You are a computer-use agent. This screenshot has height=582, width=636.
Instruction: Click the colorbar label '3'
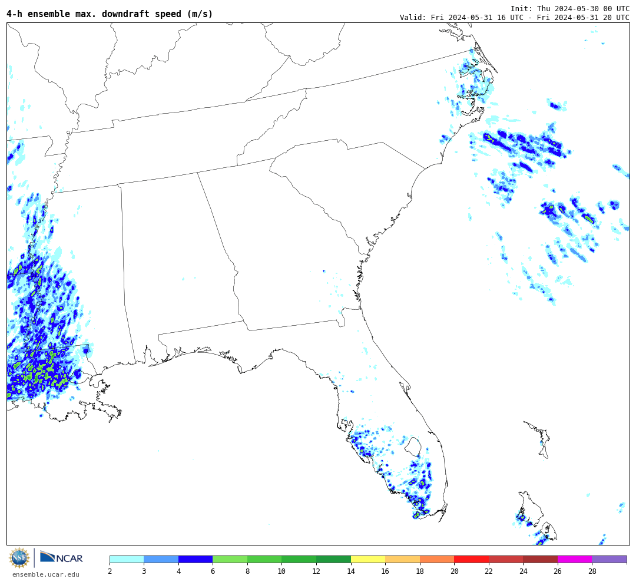coord(144,571)
